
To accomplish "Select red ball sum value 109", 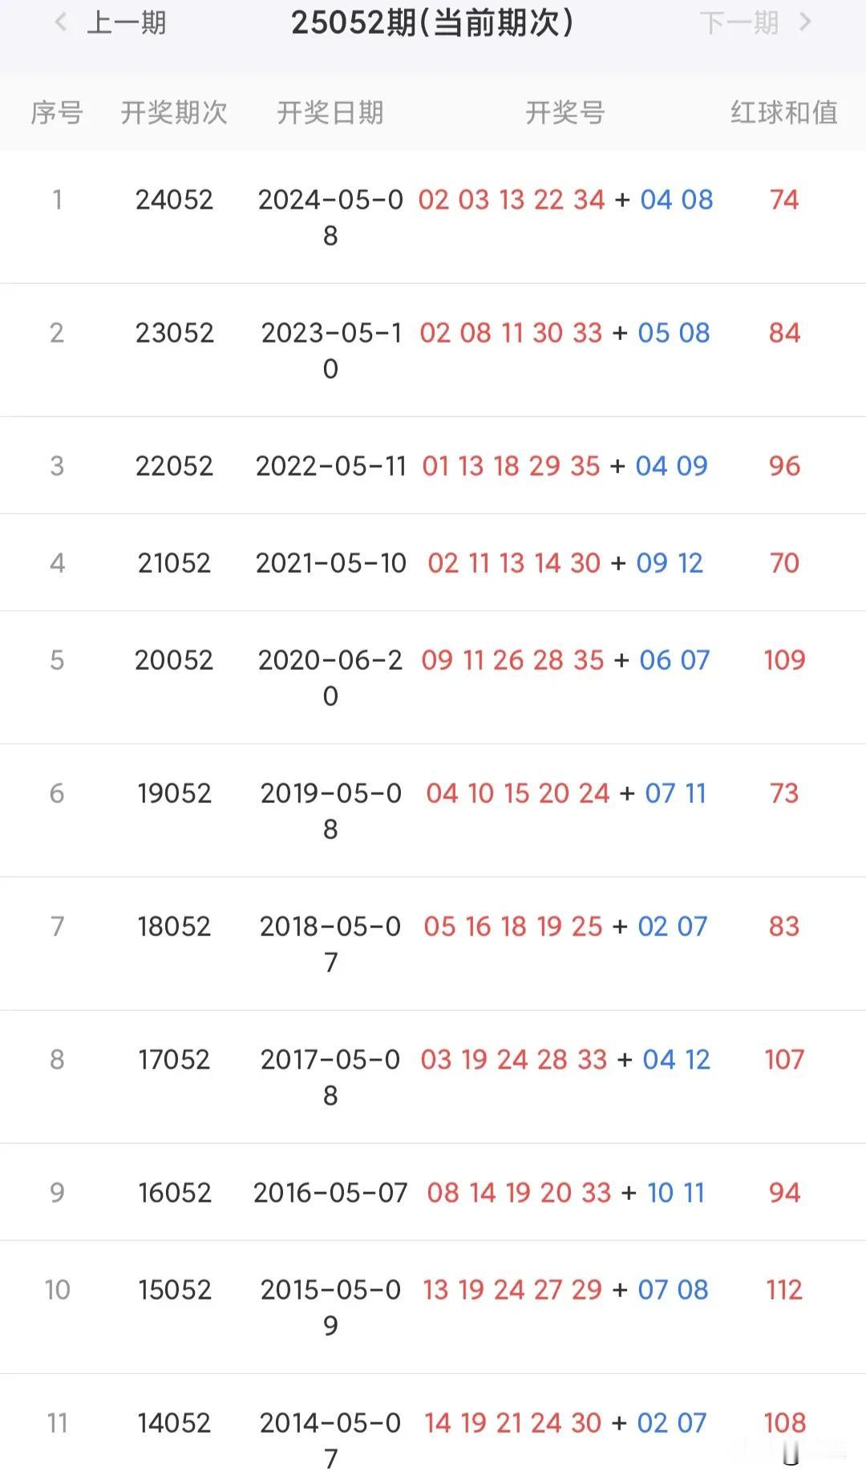I will (x=784, y=660).
